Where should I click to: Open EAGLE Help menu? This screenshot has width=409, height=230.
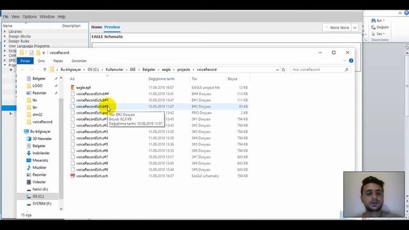click(x=61, y=17)
